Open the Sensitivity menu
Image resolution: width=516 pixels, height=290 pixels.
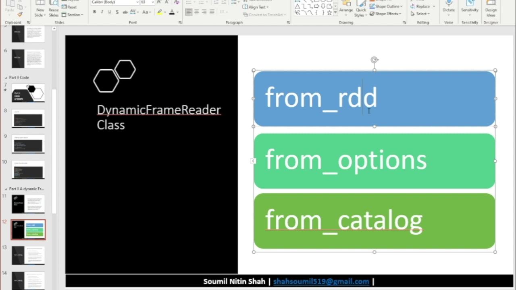click(470, 7)
